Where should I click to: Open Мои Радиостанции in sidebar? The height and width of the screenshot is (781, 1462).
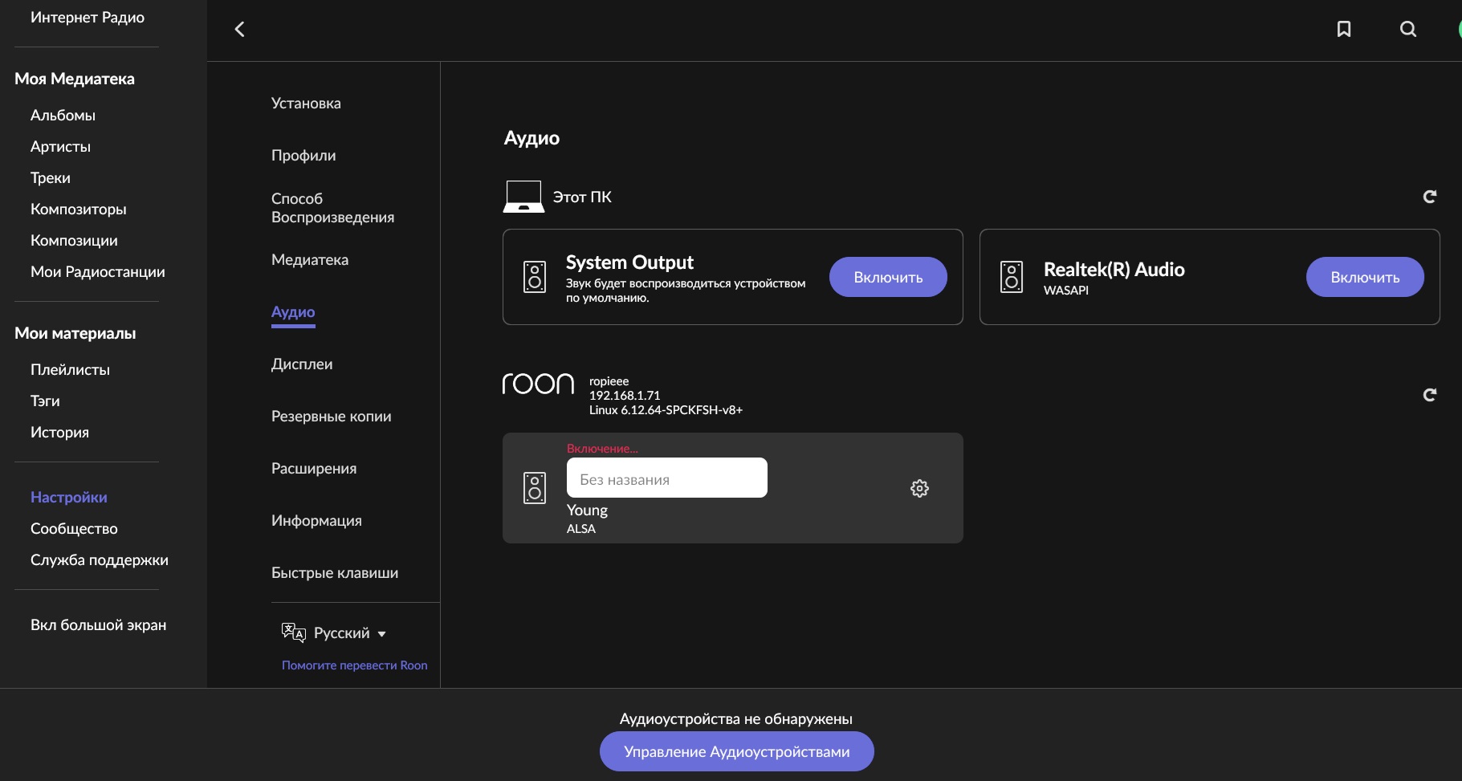pos(97,272)
